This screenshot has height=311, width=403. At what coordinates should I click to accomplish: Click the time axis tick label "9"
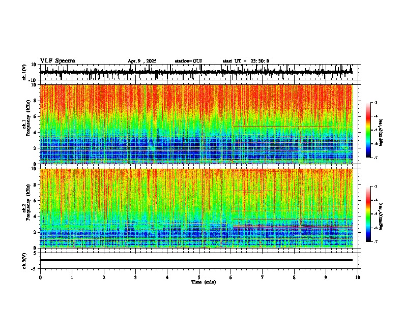(x=326, y=277)
